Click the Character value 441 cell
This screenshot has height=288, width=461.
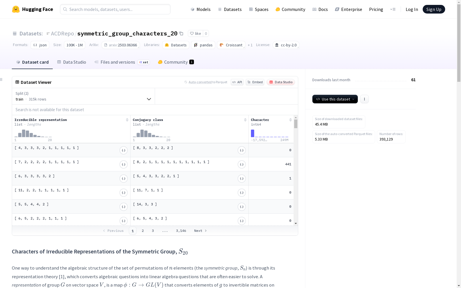[271, 164]
